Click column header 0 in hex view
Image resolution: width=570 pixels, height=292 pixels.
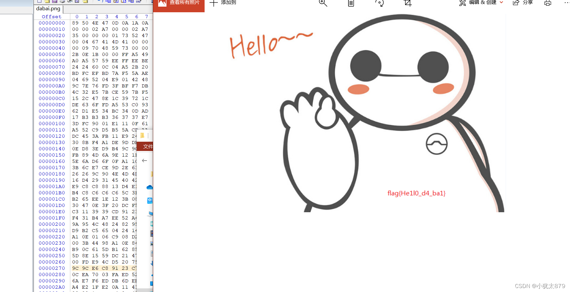[77, 17]
